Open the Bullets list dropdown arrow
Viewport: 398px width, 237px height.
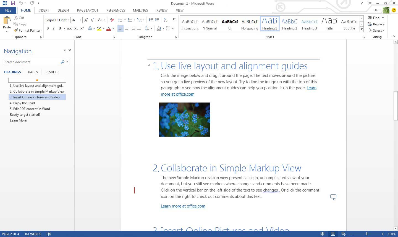tap(125, 20)
